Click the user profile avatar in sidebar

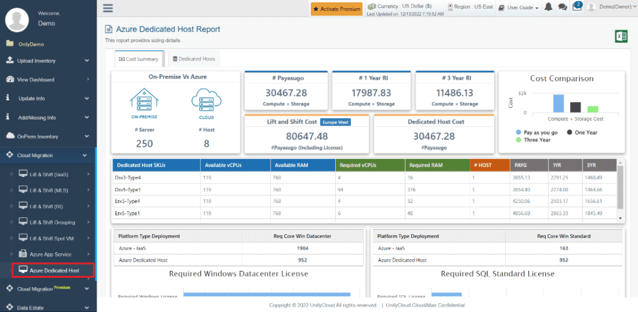(x=17, y=20)
